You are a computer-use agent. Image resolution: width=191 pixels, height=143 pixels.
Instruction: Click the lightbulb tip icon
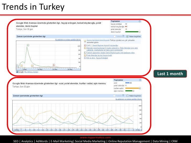click(x=85, y=41)
